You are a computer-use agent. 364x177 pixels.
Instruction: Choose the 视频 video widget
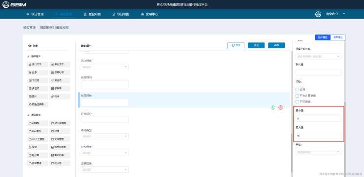pos(38,147)
